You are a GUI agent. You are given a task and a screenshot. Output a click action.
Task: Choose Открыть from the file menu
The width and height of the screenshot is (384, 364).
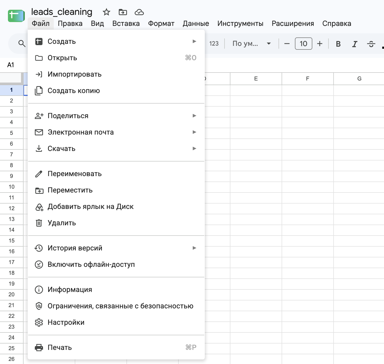pos(116,58)
